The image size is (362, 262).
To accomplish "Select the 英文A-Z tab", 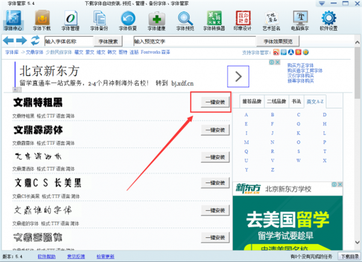I will [x=316, y=101].
